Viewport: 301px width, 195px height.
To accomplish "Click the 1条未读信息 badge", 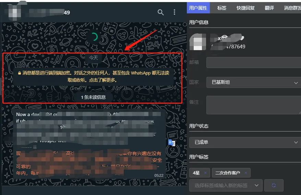I will (93, 97).
